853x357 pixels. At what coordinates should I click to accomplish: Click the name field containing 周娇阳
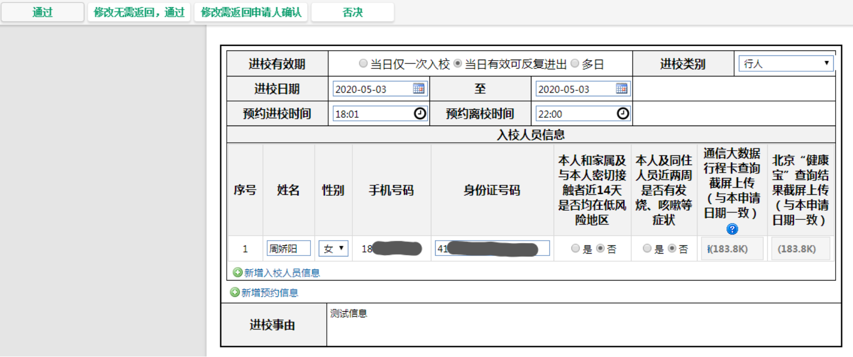pyautogui.click(x=288, y=249)
